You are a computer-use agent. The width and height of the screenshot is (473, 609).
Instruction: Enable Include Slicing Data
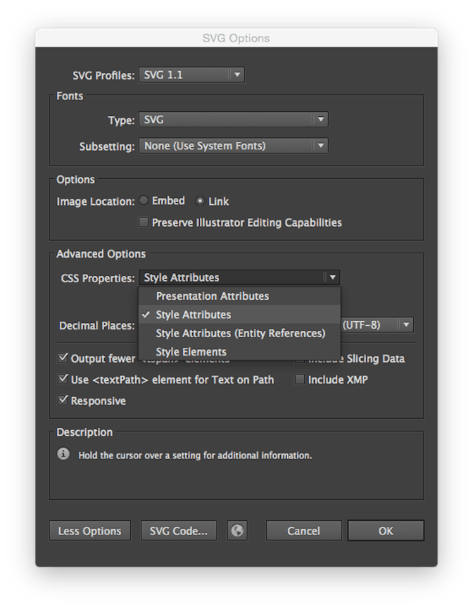click(x=299, y=358)
